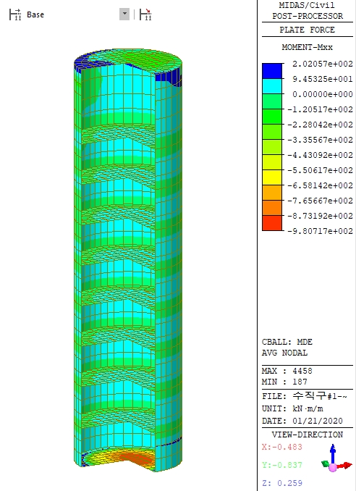This screenshot has height=491, width=356.
Task: Click legend value -3.35567e+002
Action: tap(321, 140)
